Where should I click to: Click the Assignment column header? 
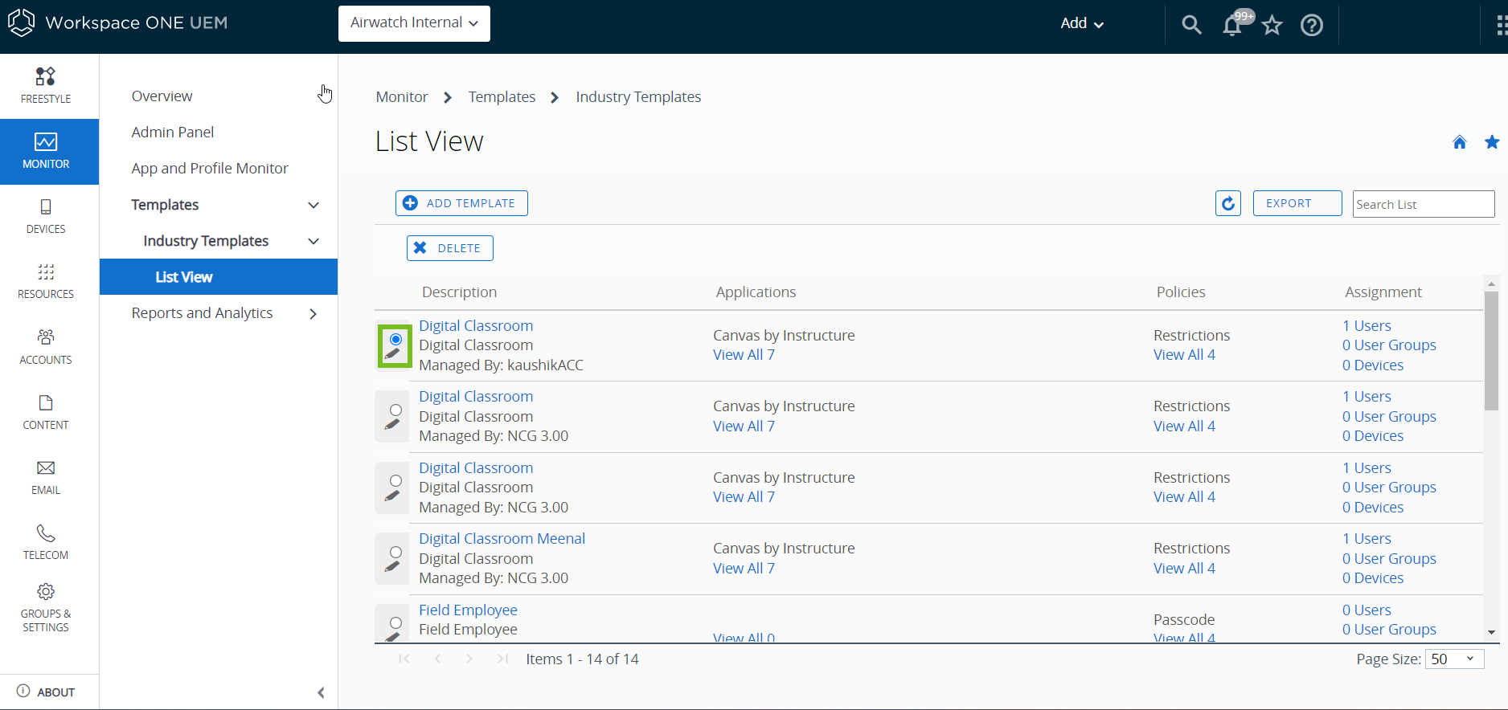pos(1383,292)
